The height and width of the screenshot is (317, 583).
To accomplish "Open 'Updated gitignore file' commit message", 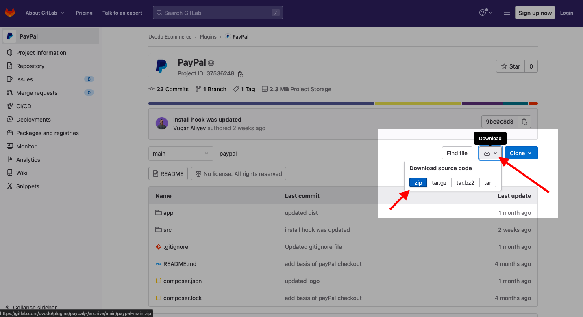I will pos(313,247).
